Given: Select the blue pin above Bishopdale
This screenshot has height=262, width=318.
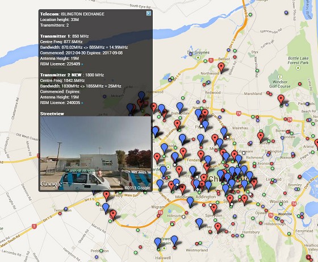Looking at the screenshot, I should (x=179, y=107).
